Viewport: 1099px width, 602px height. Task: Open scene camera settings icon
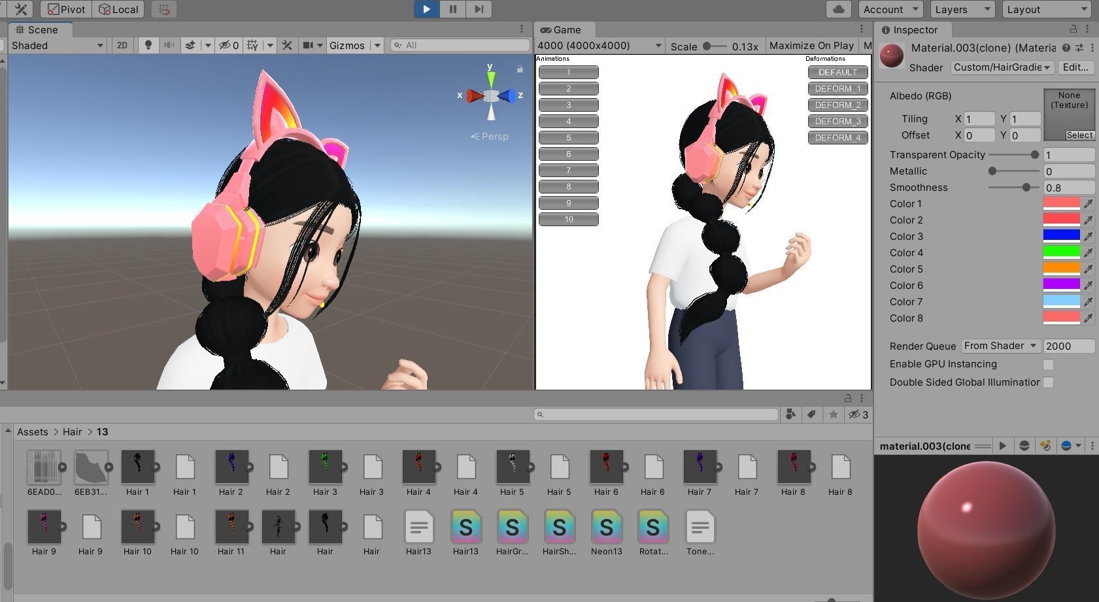click(x=308, y=45)
